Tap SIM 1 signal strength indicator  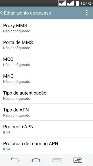click(62, 3)
